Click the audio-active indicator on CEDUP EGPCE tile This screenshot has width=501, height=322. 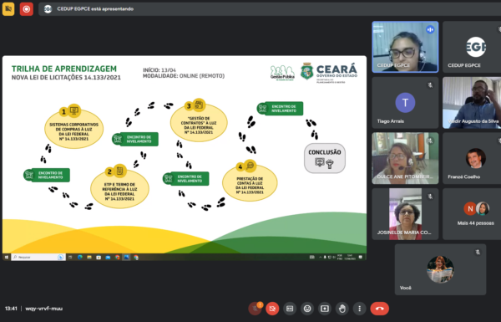(430, 30)
